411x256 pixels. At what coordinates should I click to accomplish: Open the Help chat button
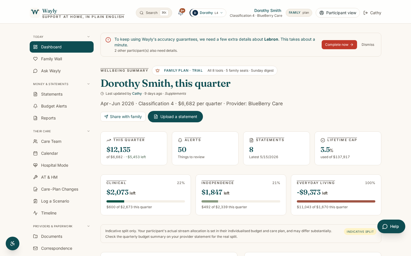pos(391,226)
